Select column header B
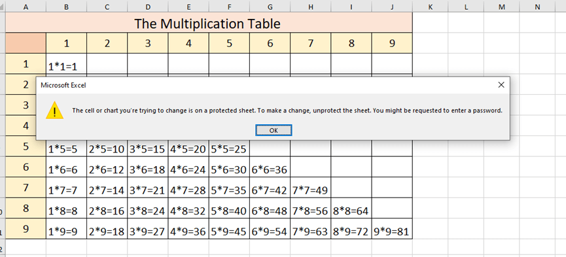The width and height of the screenshot is (566, 257). click(67, 6)
